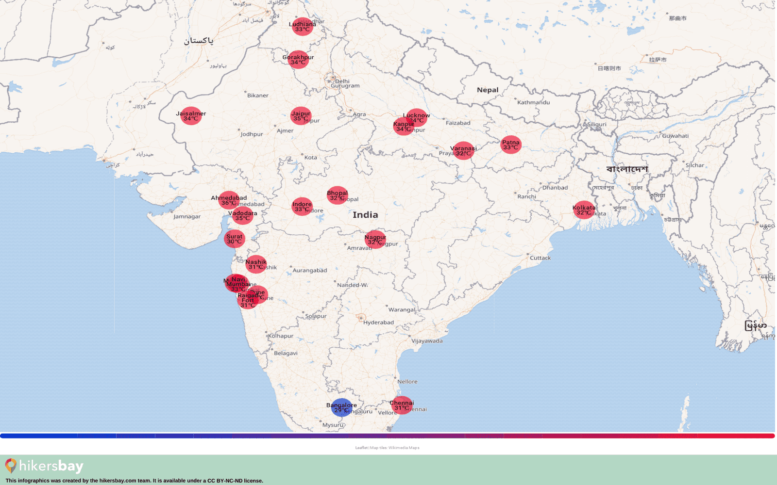Click the Ajmer city label
The width and height of the screenshot is (777, 485).
285,131
